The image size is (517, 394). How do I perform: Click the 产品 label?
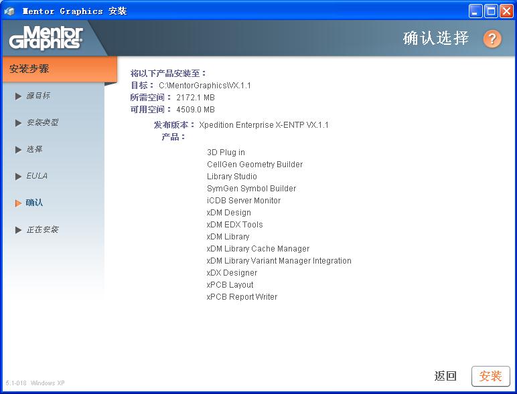[x=173, y=137]
